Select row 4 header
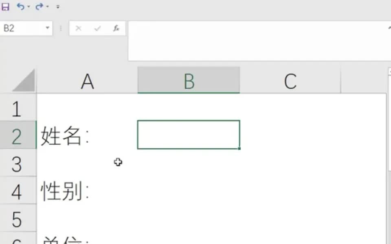The image size is (391, 244). pos(17,192)
